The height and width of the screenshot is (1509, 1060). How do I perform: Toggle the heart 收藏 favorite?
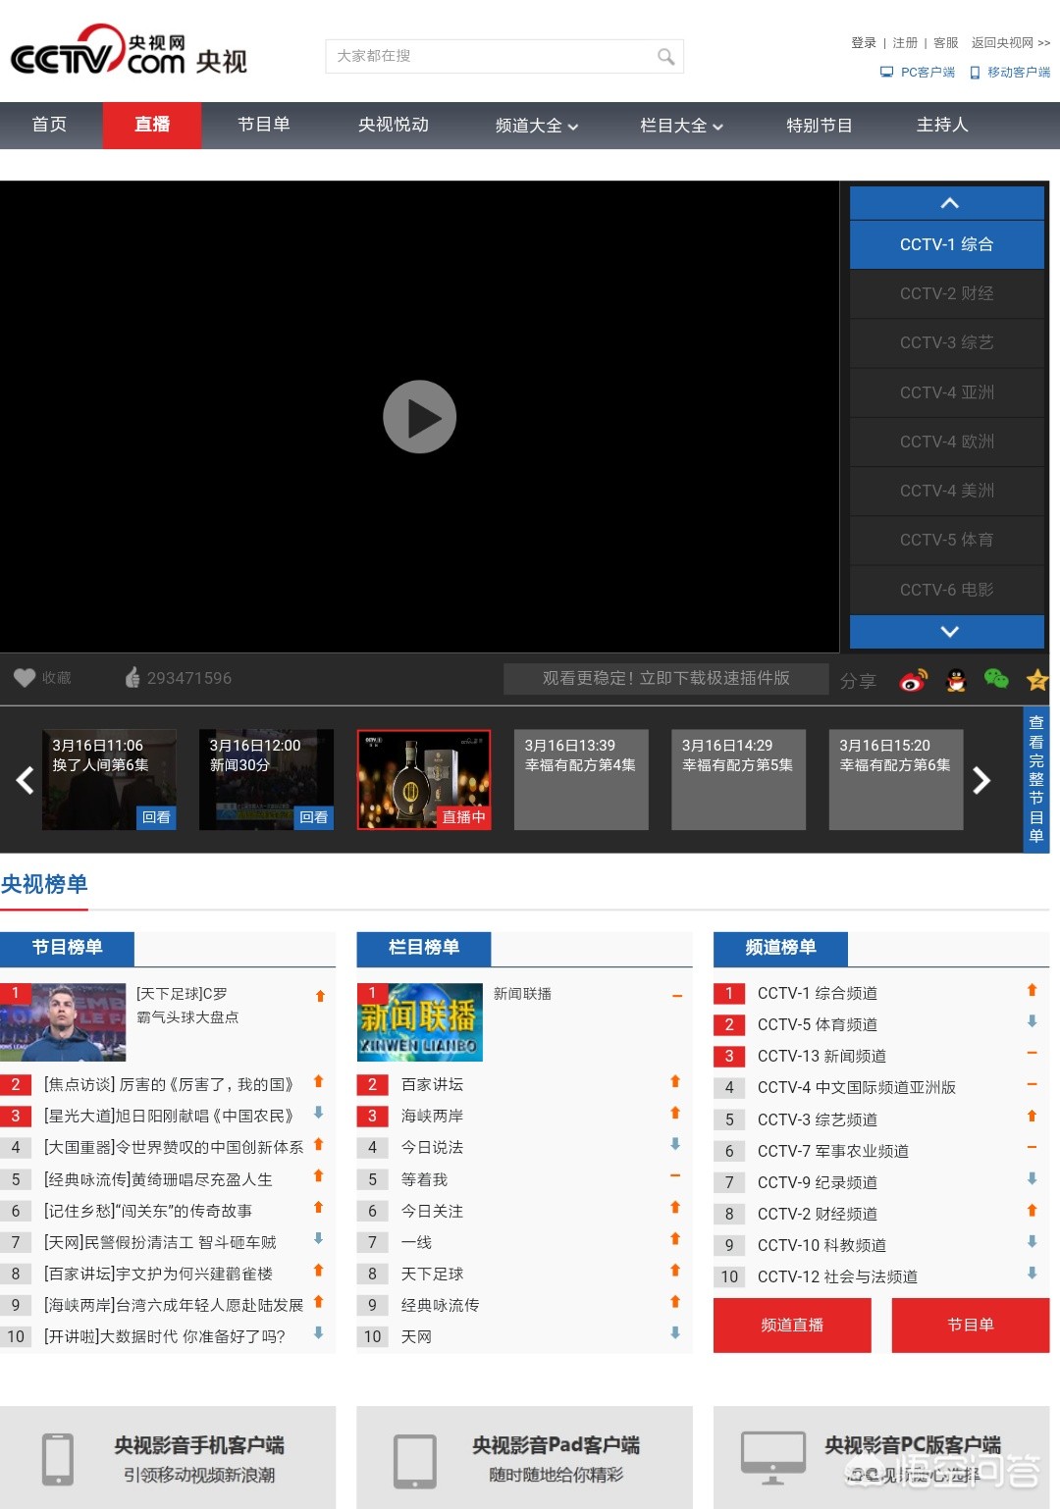coord(25,678)
